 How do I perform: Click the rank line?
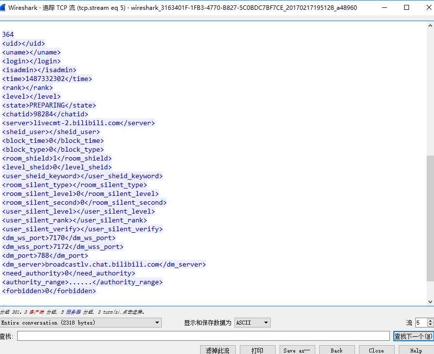27,87
